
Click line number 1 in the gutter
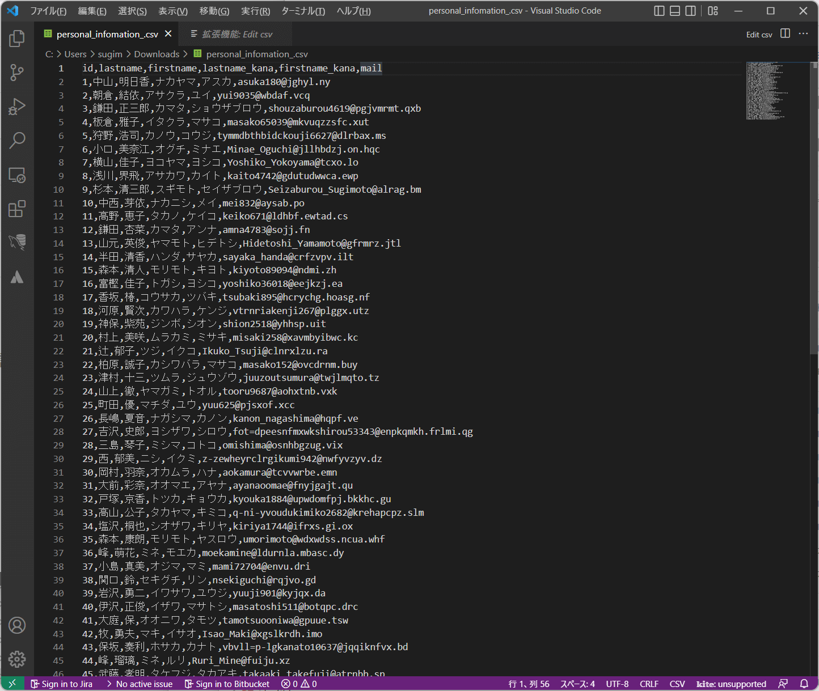(61, 68)
